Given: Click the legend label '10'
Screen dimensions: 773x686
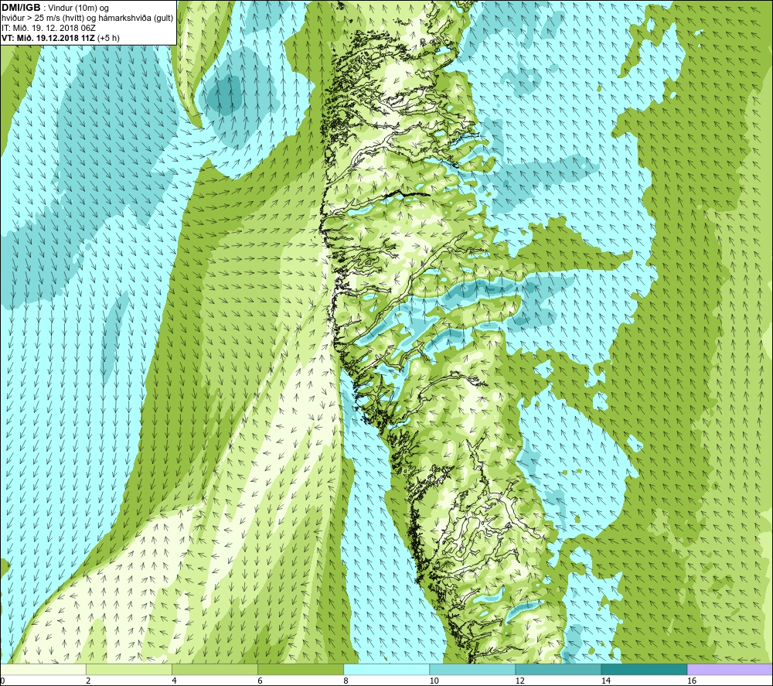Looking at the screenshot, I should click(x=434, y=681).
